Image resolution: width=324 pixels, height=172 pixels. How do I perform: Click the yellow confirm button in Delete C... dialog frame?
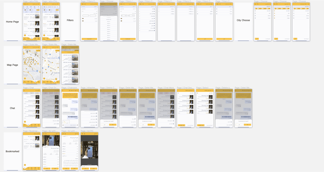point(113,125)
